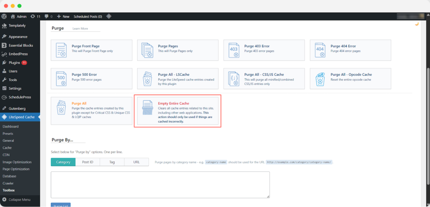430x207 pixels.
Task: Select the URL purge tab
Action: 137,162
